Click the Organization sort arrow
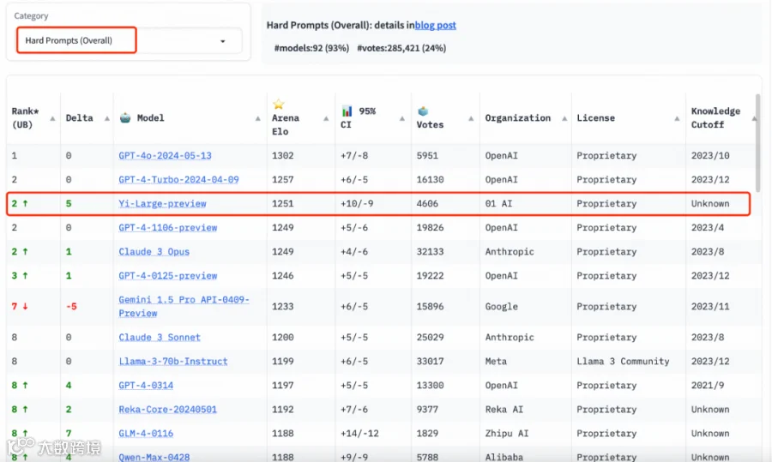Image resolution: width=772 pixels, height=462 pixels. (x=564, y=118)
